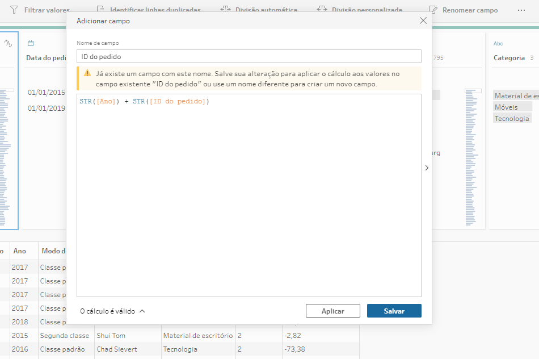This screenshot has width=539, height=359.
Task: Click the Filtrar valores funnel icon
Action: [14, 10]
